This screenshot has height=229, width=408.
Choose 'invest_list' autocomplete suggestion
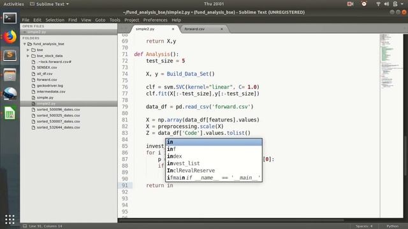tap(214, 163)
